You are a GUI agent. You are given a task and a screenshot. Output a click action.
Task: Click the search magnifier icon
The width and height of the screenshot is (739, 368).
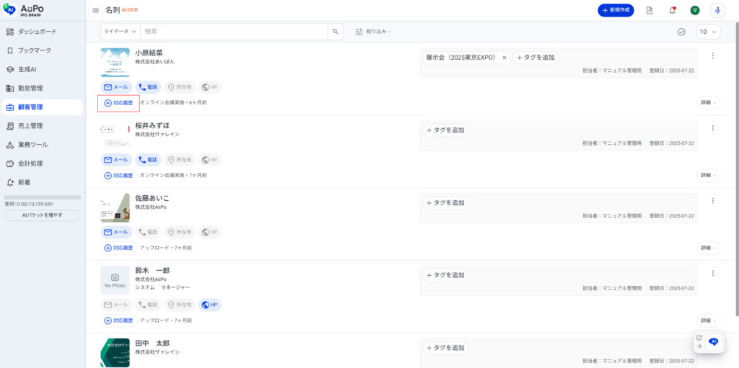(335, 32)
